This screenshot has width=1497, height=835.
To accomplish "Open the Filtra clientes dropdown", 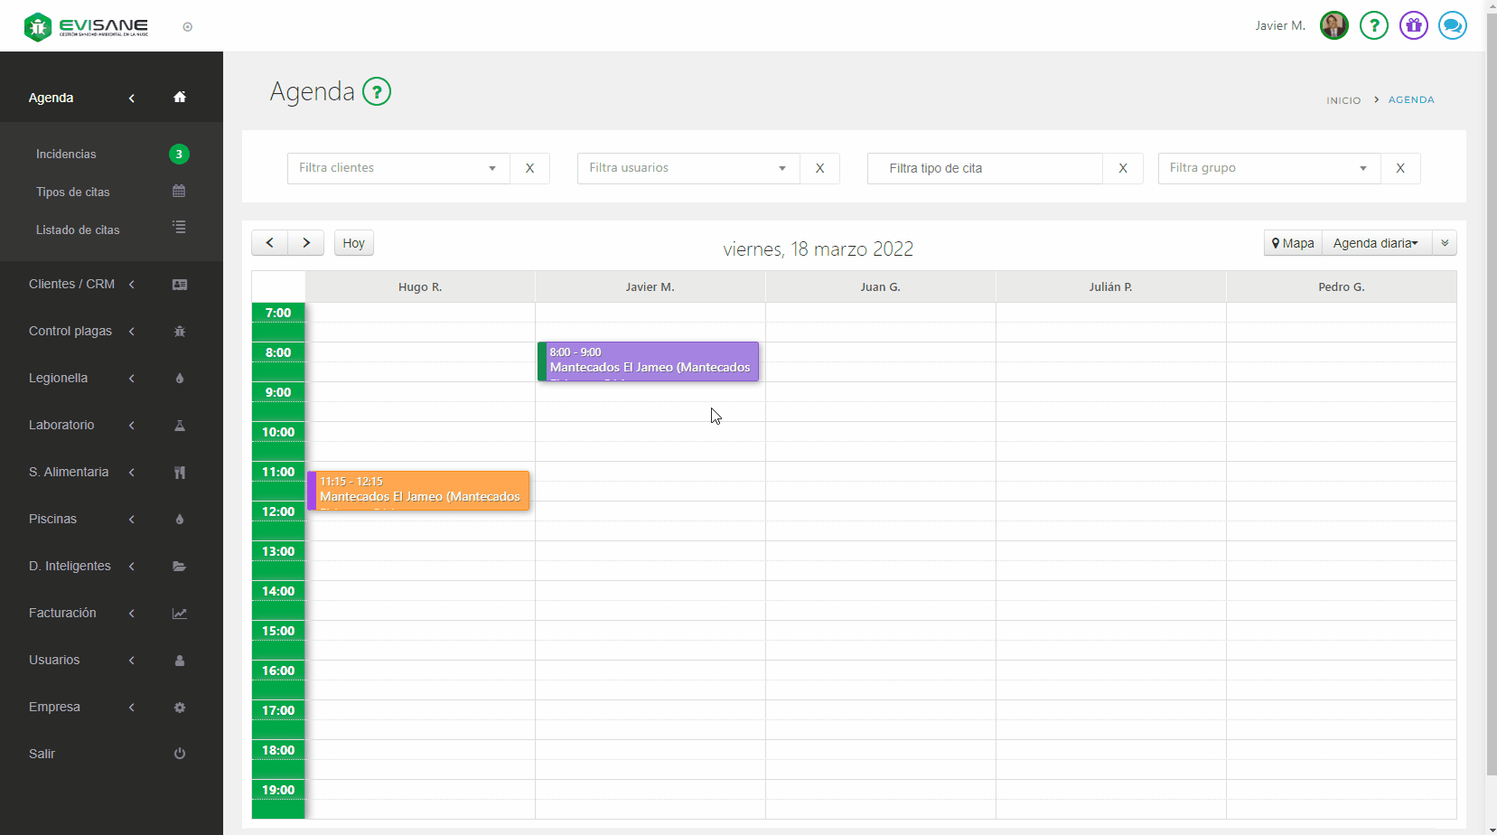I will point(398,168).
